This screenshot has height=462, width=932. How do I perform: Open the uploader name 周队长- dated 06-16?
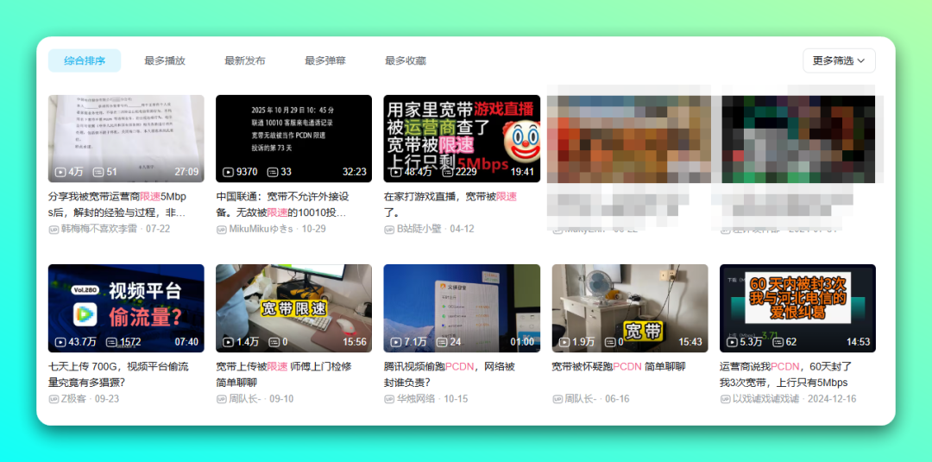pos(580,398)
